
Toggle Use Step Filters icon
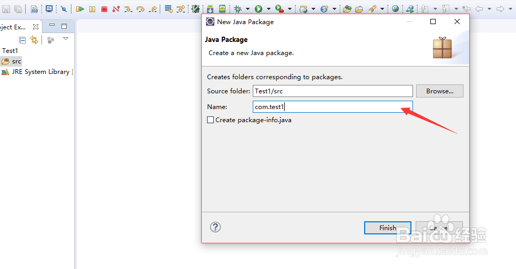[x=181, y=9]
